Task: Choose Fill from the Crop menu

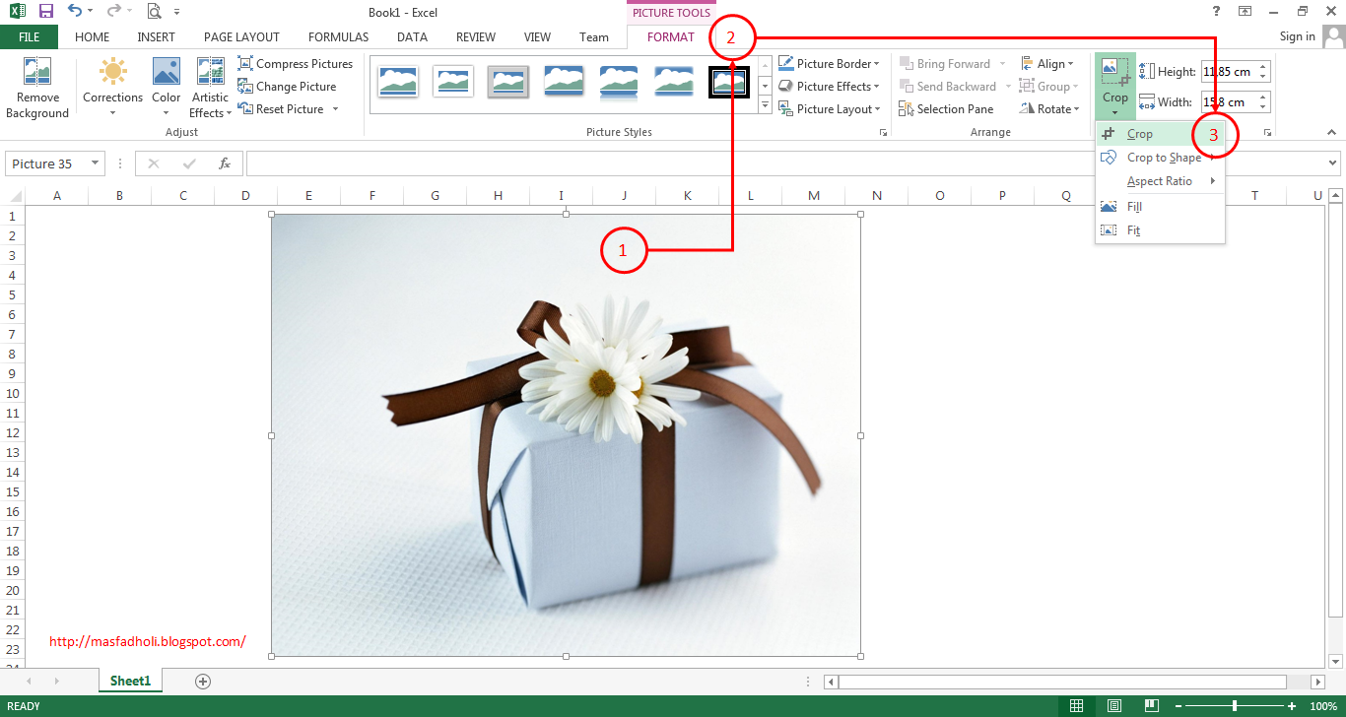Action: (1160, 207)
